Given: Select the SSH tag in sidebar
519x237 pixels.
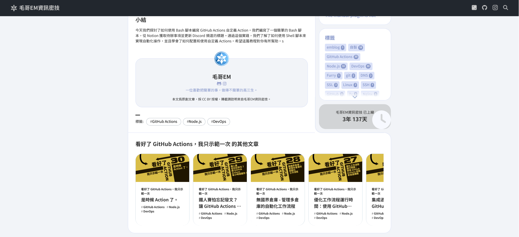Looking at the screenshot, I should point(368,85).
